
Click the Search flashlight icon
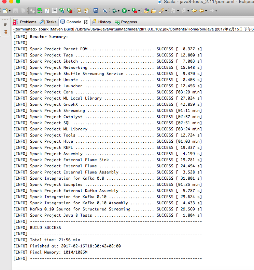coord(161,11)
